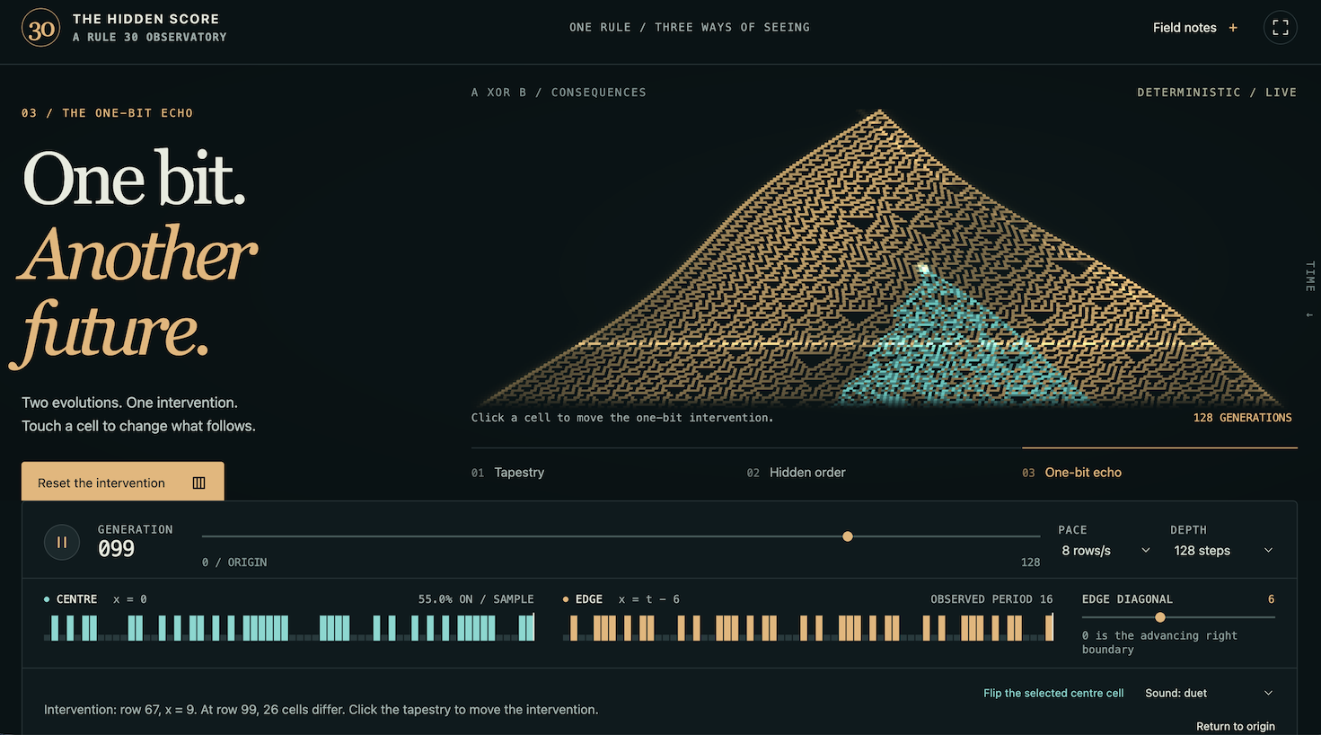The width and height of the screenshot is (1321, 735).
Task: Click the columns icon on Reset the intervention
Action: point(198,483)
